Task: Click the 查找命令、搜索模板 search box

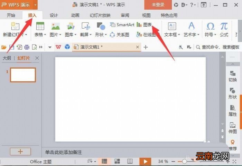Action: click(218, 47)
